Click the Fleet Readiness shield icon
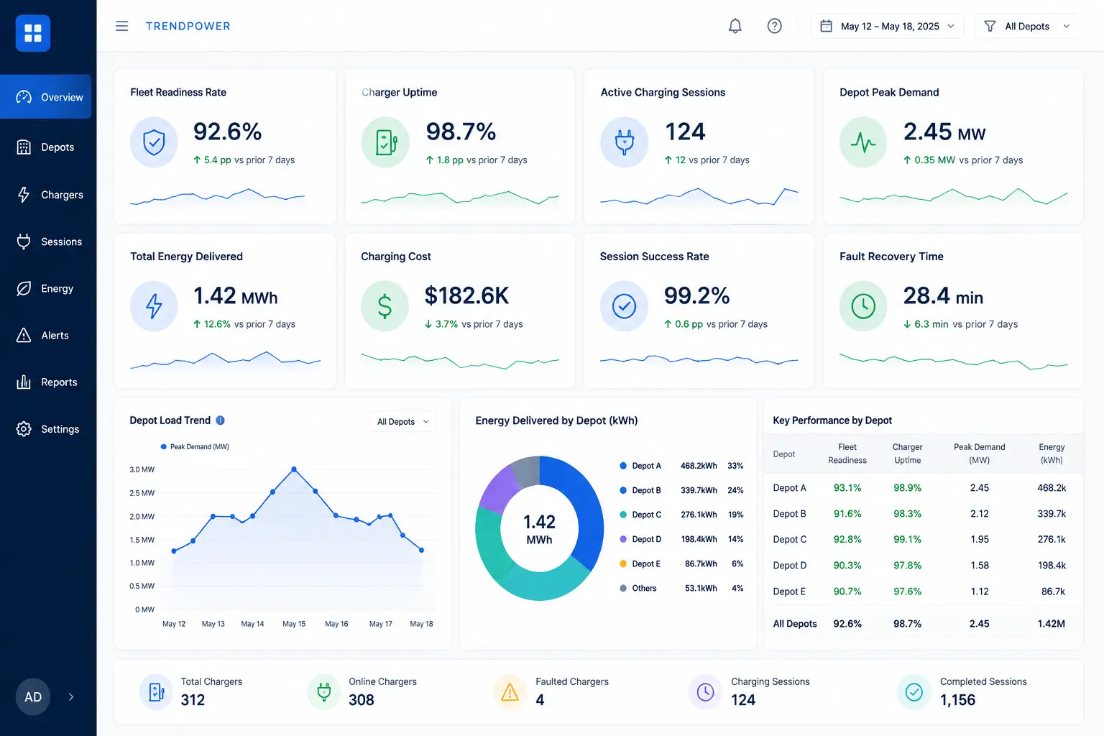Image resolution: width=1104 pixels, height=736 pixels. pos(154,142)
